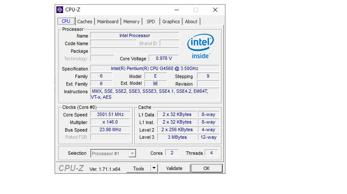Viewport: 347px width, 194px height.
Task: Click Level 3 cache value 3 MBytes
Action: point(177,137)
